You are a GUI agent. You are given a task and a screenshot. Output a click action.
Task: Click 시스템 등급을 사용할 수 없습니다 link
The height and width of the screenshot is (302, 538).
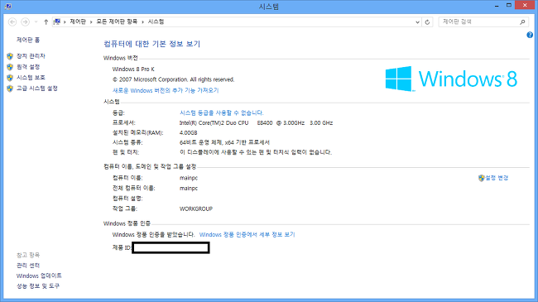pyautogui.click(x=222, y=113)
